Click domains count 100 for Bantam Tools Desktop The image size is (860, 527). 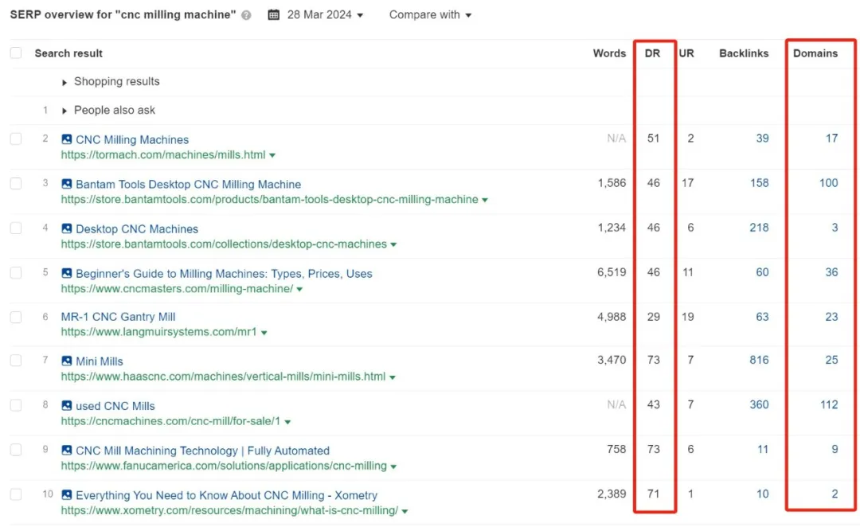pos(829,183)
